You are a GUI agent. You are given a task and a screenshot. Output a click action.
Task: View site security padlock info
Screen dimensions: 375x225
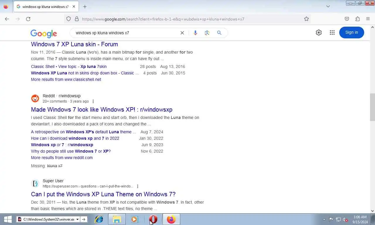77,19
